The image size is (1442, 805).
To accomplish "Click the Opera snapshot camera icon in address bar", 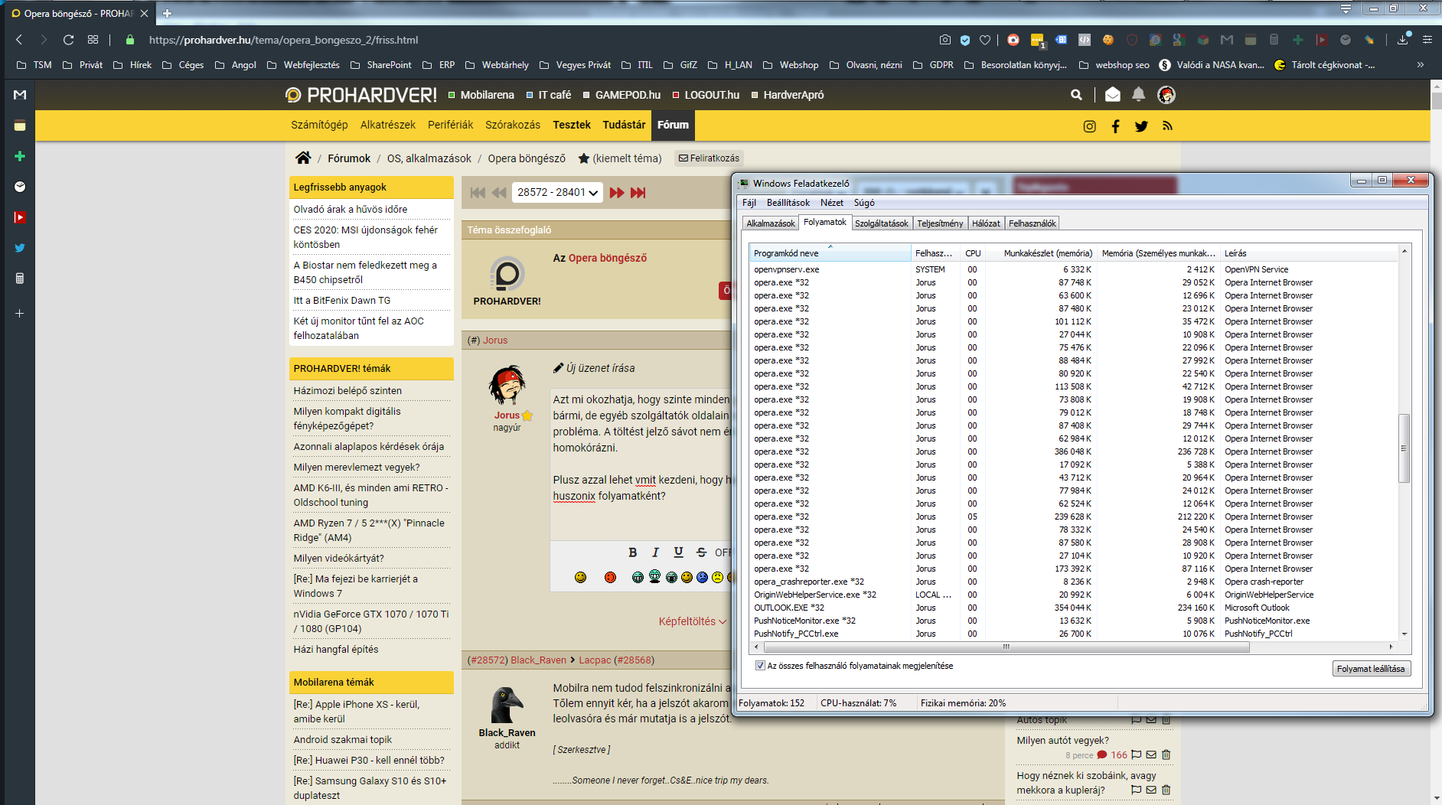I will (945, 40).
